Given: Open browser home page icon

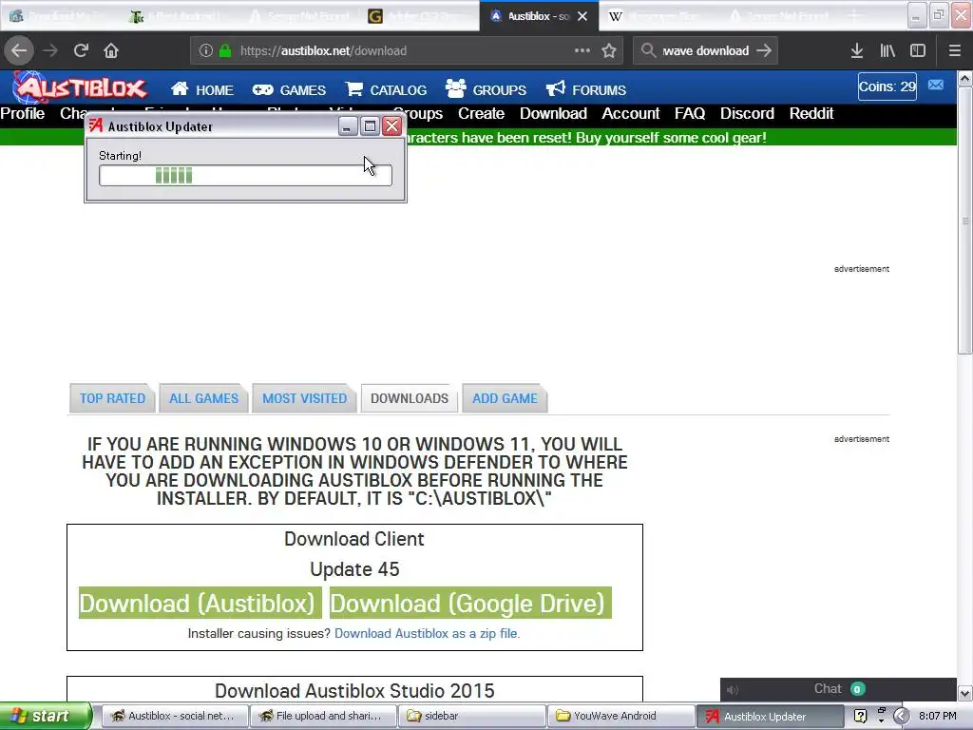Looking at the screenshot, I should [111, 50].
